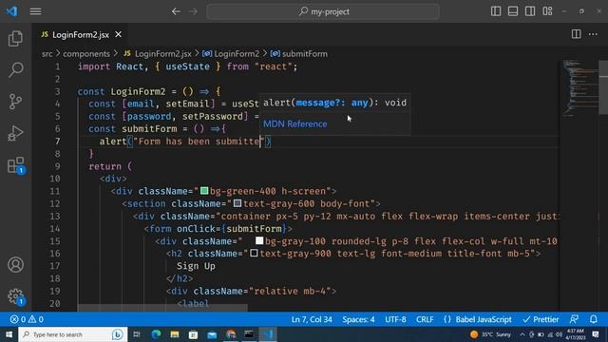
Task: Open notifications bell in status bar
Action: [x=593, y=319]
